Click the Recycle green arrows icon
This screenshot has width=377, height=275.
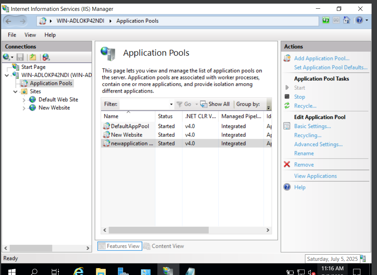click(x=287, y=106)
